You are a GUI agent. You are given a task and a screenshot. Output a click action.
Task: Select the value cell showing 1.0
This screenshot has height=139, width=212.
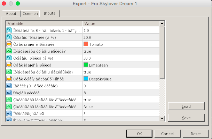[x=121, y=30]
